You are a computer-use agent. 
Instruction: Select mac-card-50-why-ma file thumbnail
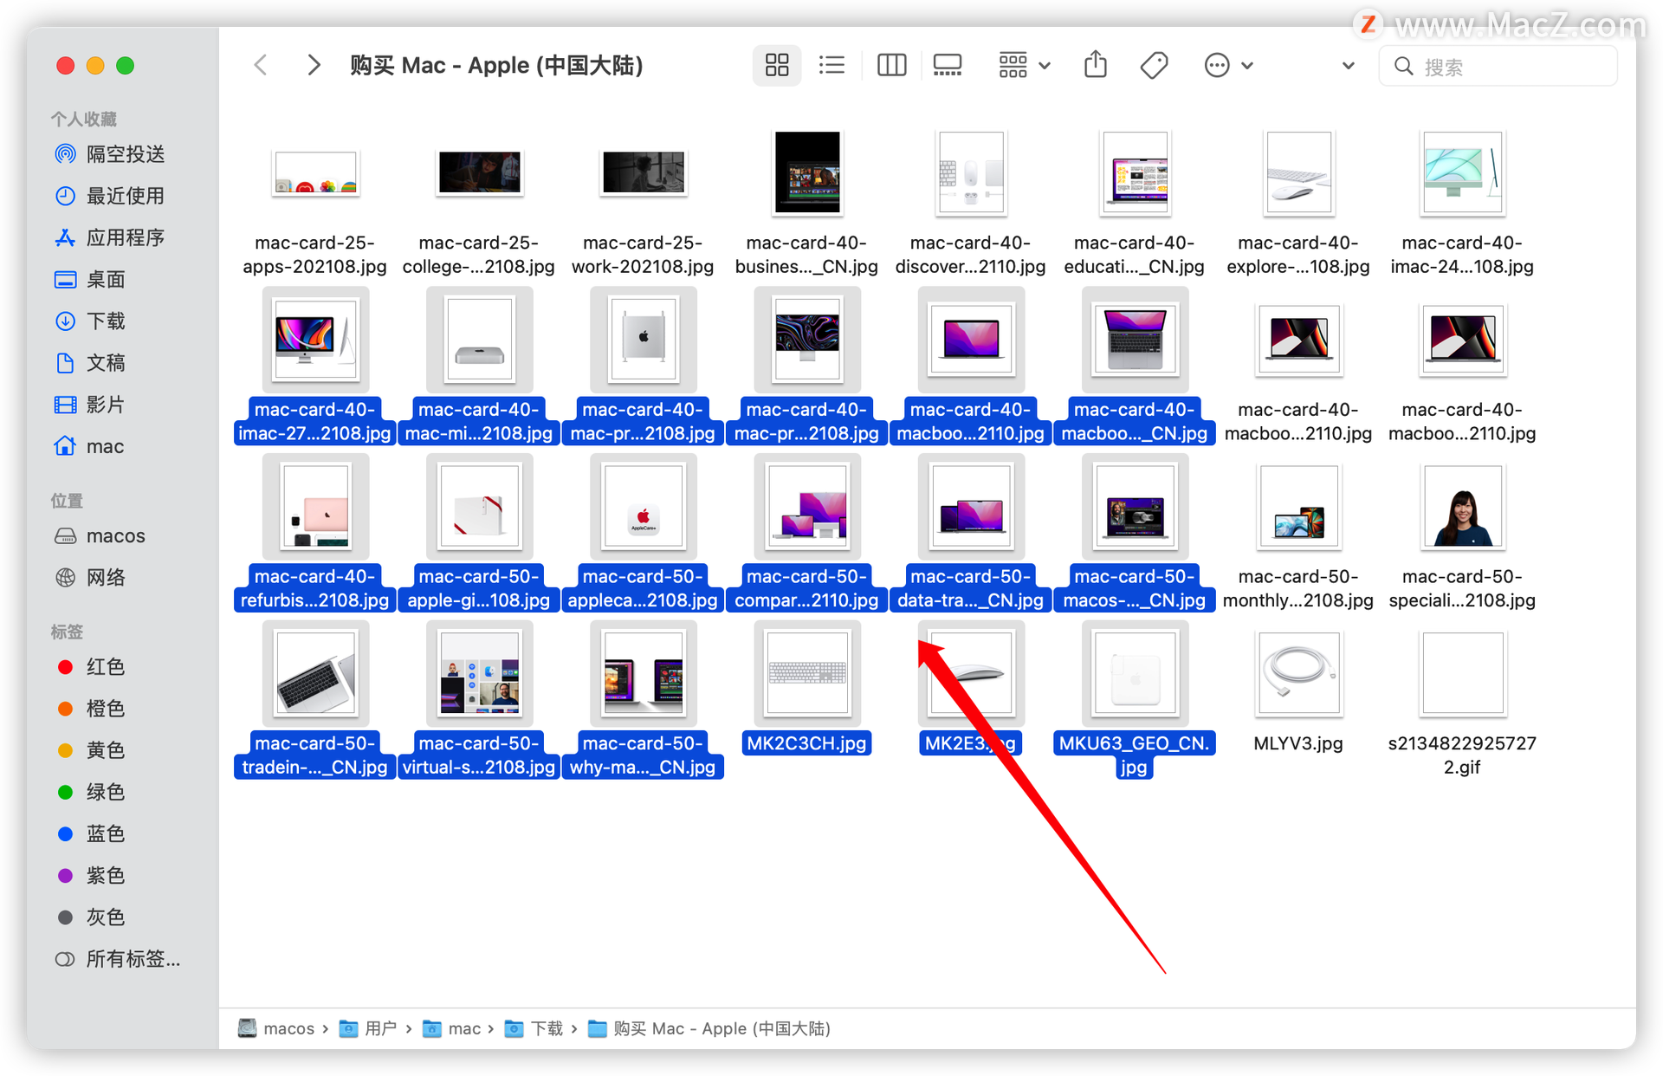click(643, 673)
